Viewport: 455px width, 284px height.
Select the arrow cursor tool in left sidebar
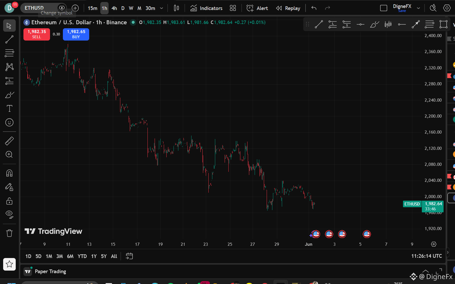[9, 26]
